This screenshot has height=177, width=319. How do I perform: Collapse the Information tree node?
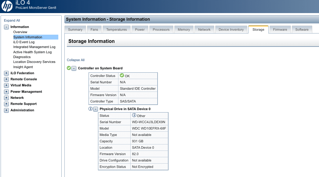coord(6,27)
